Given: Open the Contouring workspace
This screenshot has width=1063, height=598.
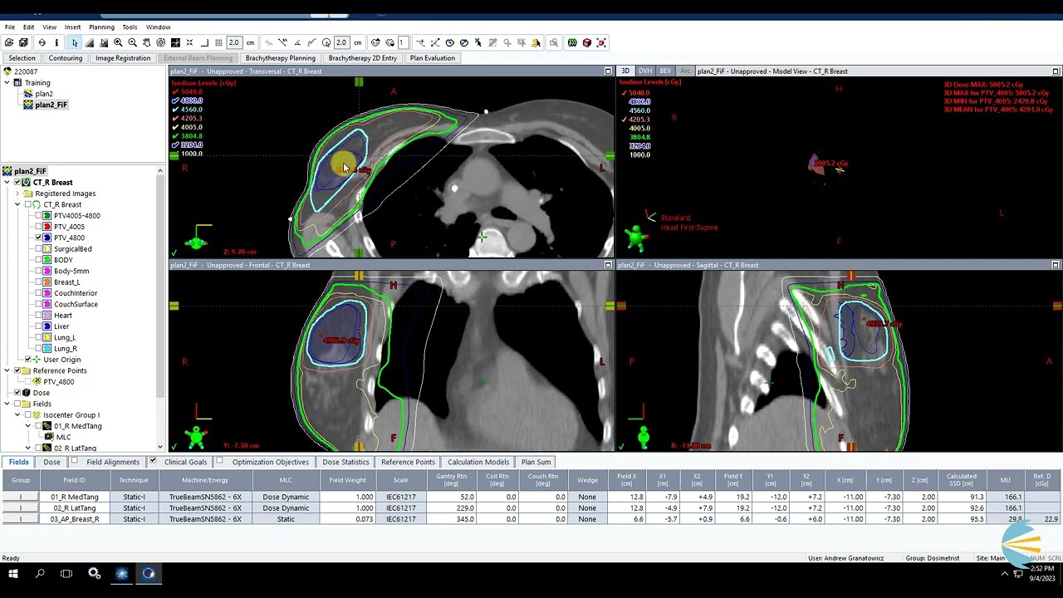Looking at the screenshot, I should point(66,58).
